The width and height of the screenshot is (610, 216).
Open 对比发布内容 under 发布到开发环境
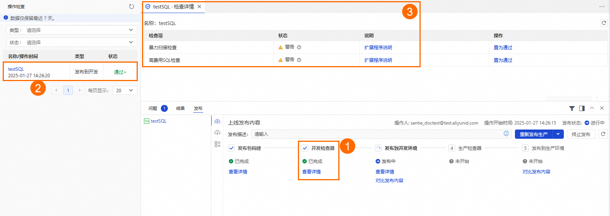point(389,181)
